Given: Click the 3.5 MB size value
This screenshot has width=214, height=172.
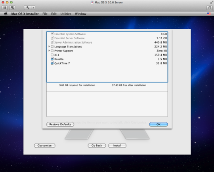Looking at the screenshot, I should (x=162, y=59).
